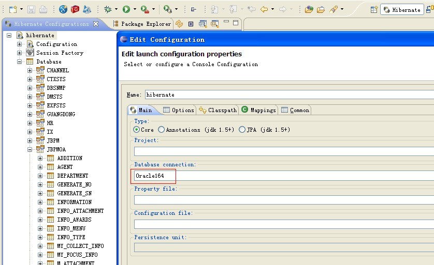Click the blue Google globe toolbar icon

coord(63,9)
